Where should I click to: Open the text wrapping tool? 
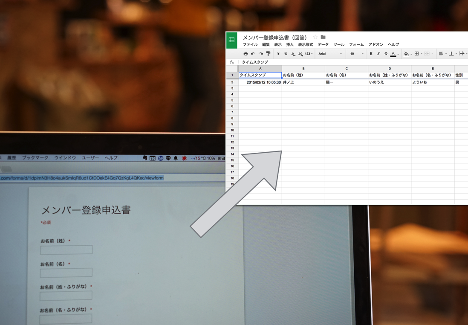point(462,54)
